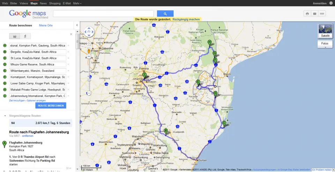Click Rückgängig machen link
This screenshot has height=172, width=335.
186,19
